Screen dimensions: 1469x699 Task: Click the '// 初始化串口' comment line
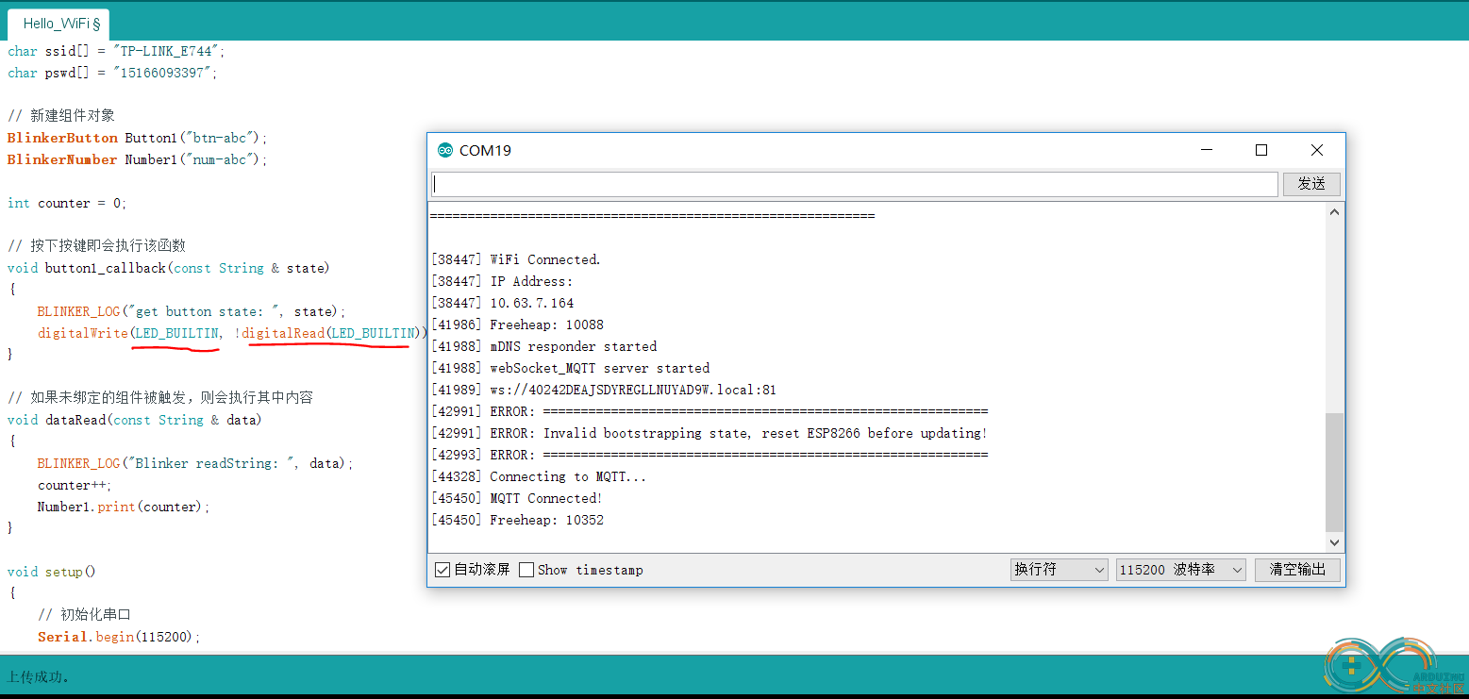[x=84, y=615]
